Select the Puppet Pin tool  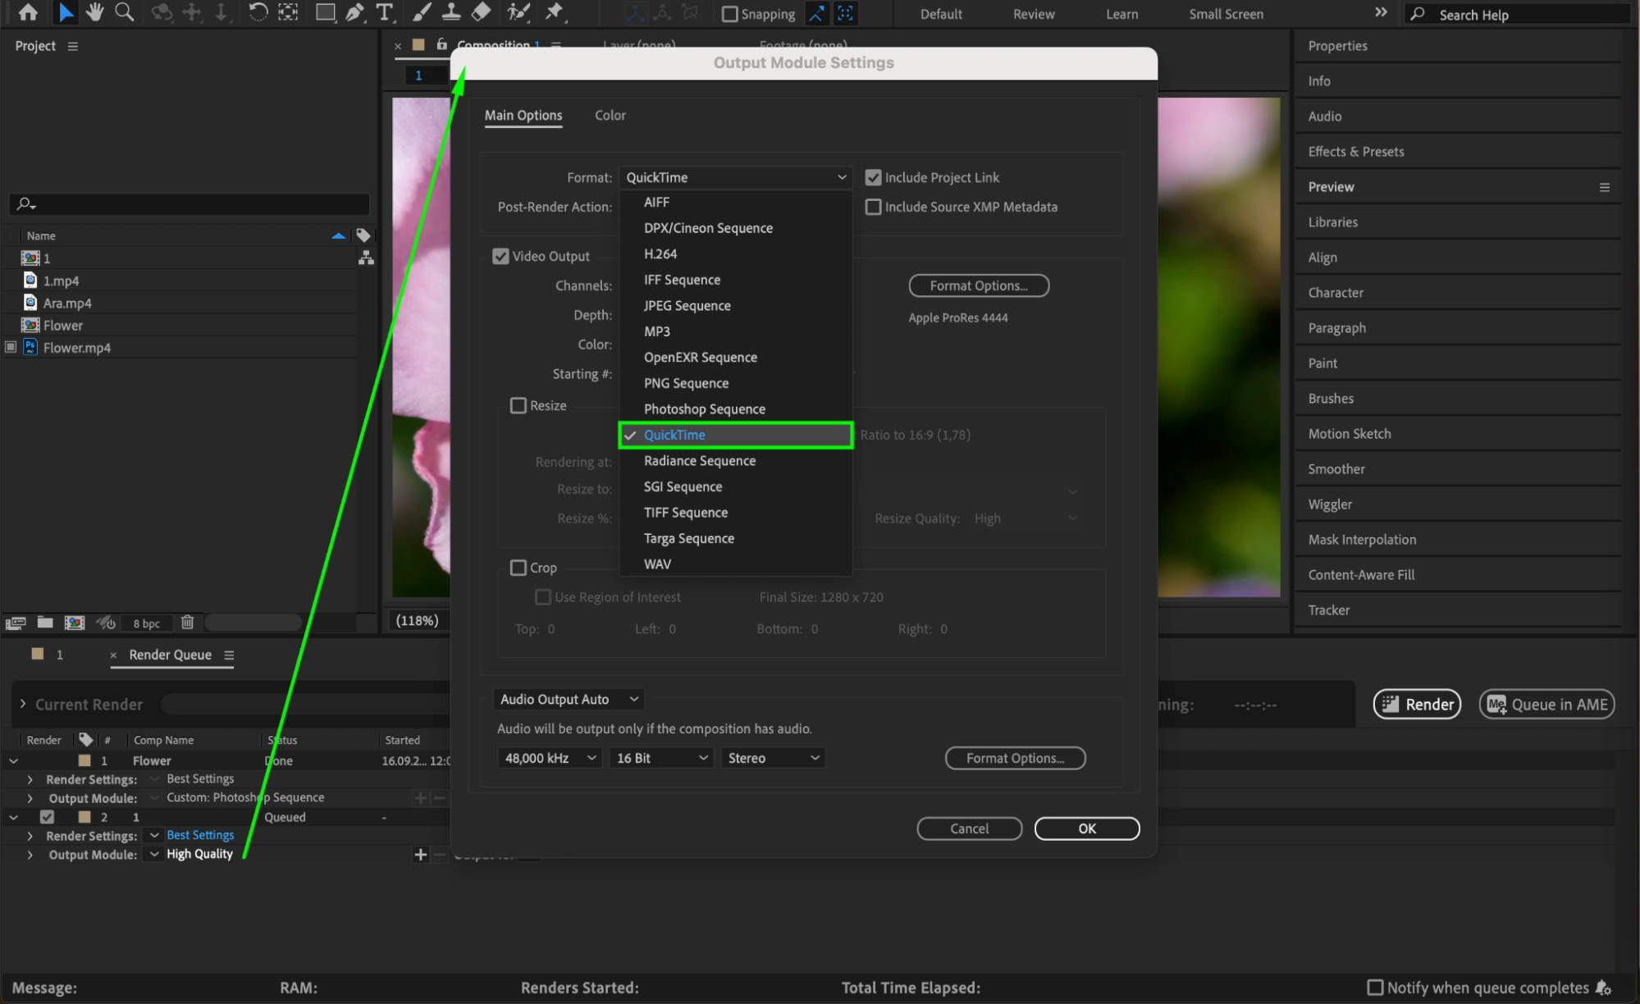tap(555, 12)
